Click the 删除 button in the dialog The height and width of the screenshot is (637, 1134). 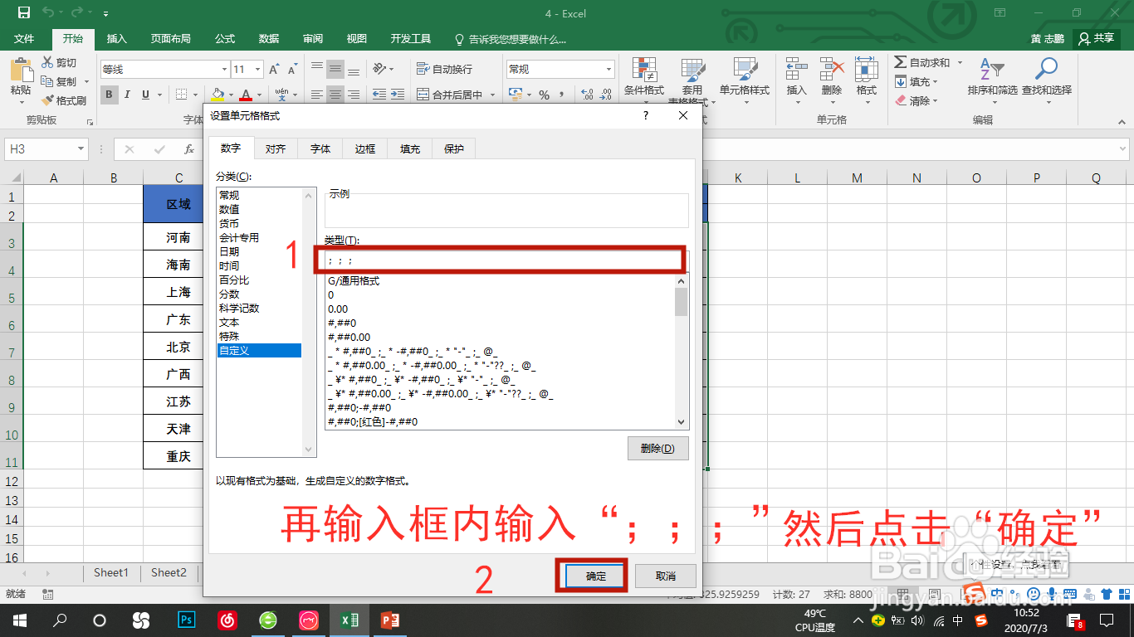[657, 448]
